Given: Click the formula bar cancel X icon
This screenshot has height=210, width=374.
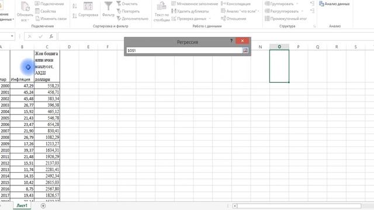Looking at the screenshot, I should [x=30, y=36].
